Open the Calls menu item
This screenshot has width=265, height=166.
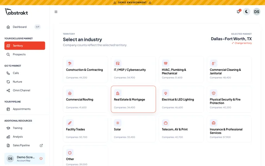(25, 73)
